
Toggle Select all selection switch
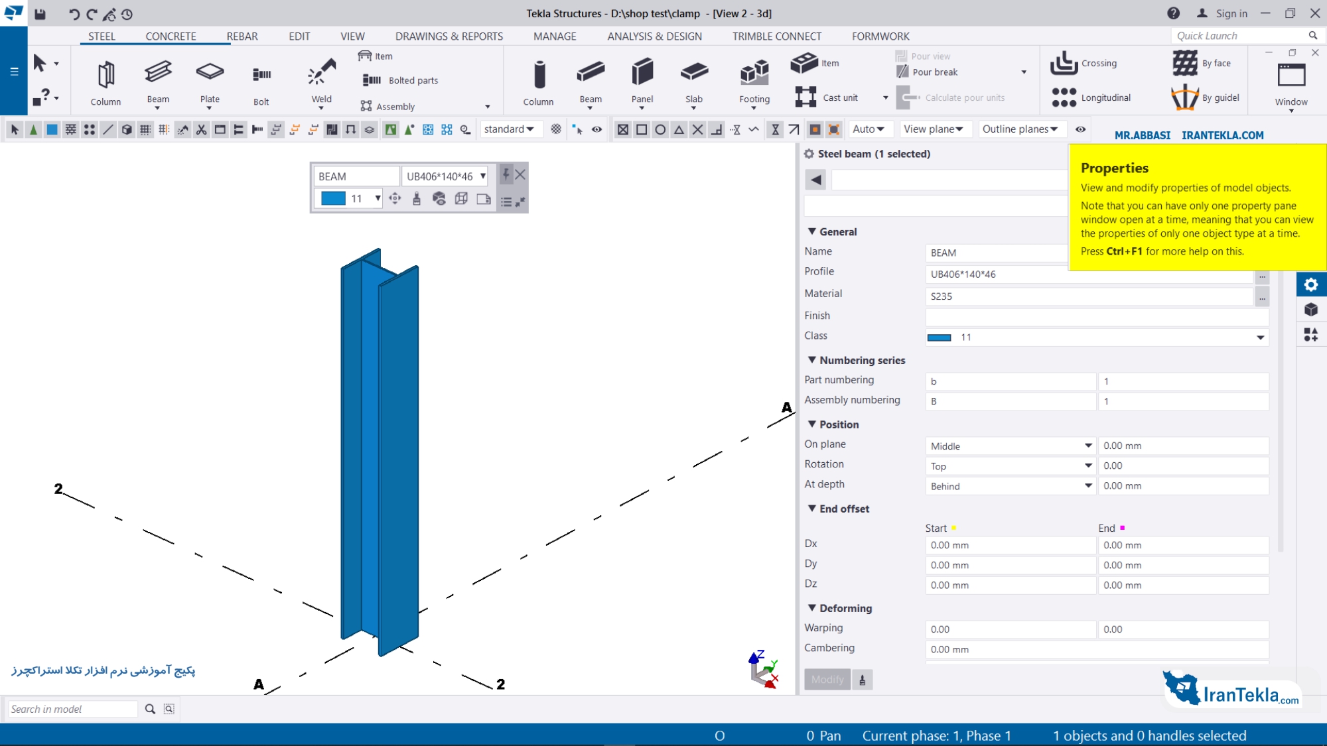pos(15,129)
